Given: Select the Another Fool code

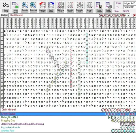Looking at the screenshot, I should point(68,131).
